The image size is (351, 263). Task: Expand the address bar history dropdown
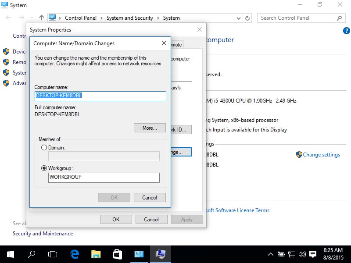pyautogui.click(x=239, y=18)
